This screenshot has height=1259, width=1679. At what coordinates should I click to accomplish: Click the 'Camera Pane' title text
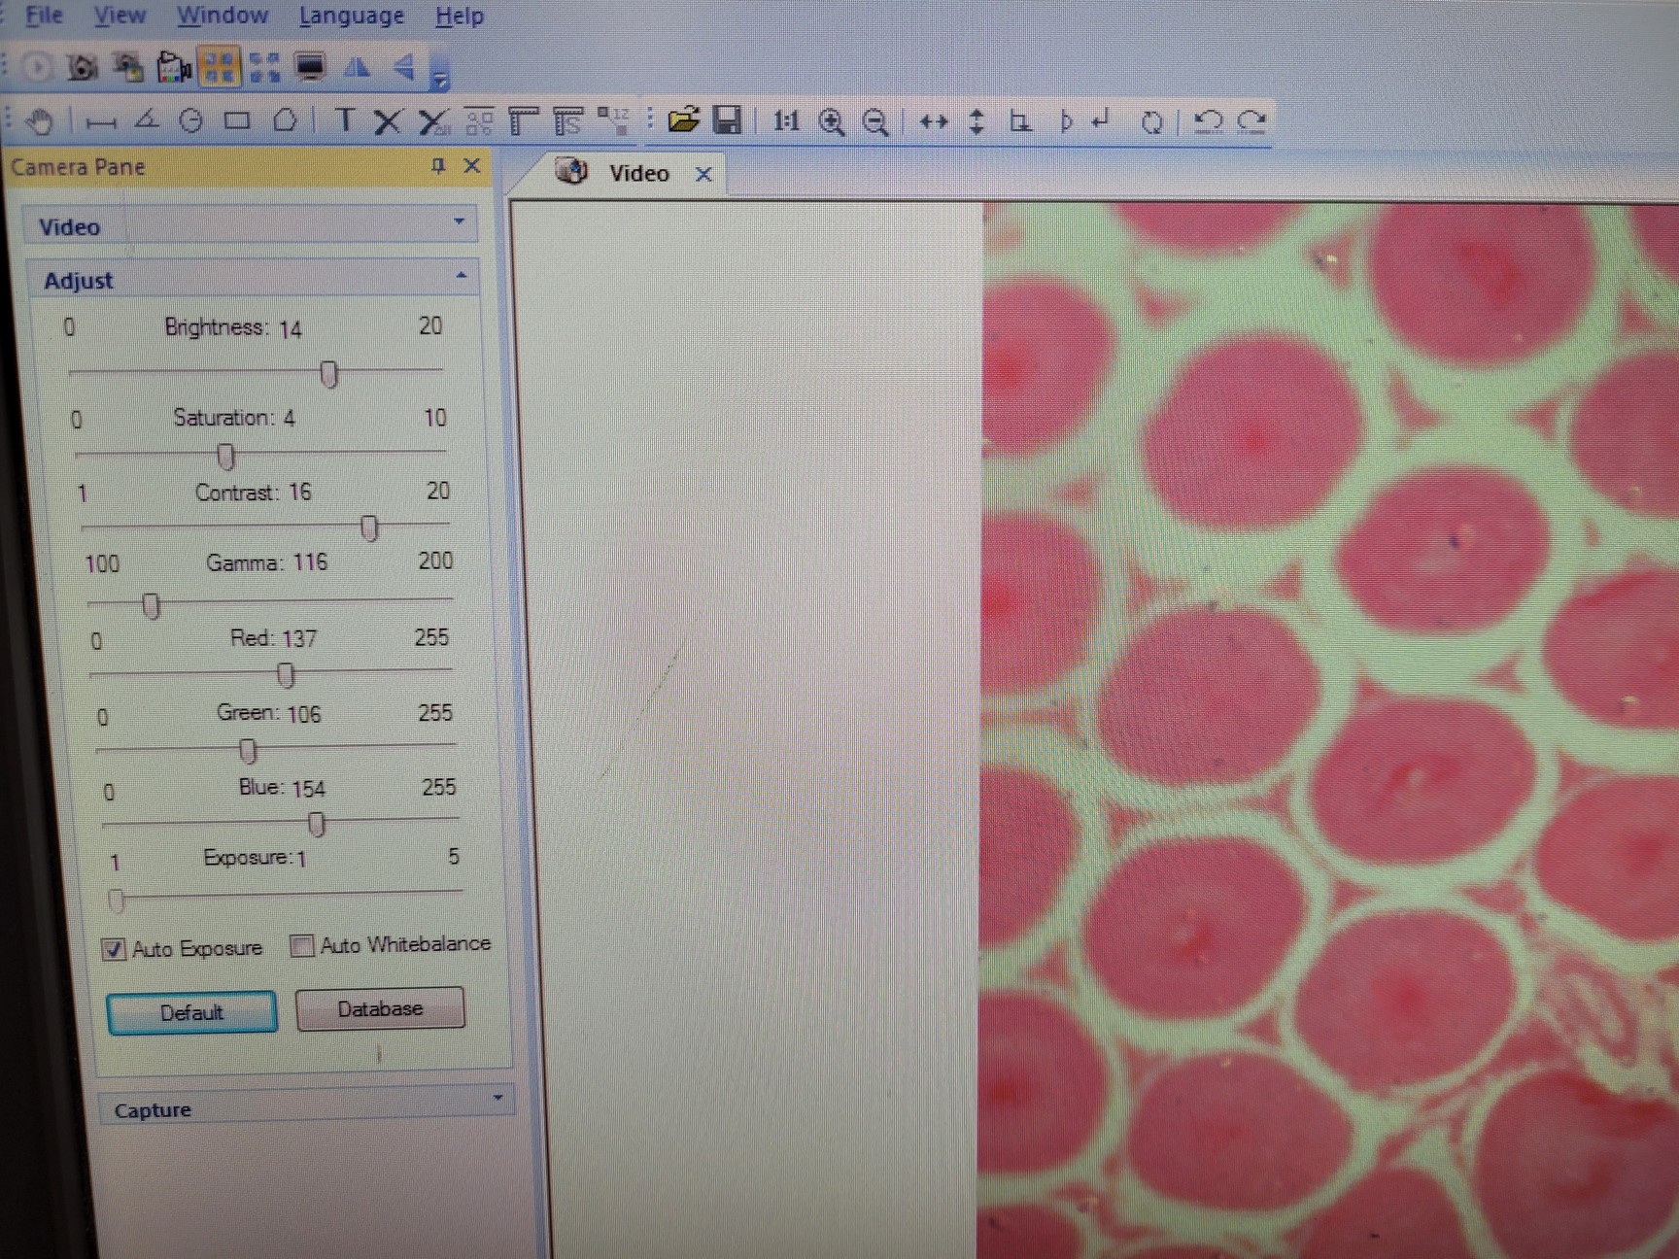tap(78, 167)
